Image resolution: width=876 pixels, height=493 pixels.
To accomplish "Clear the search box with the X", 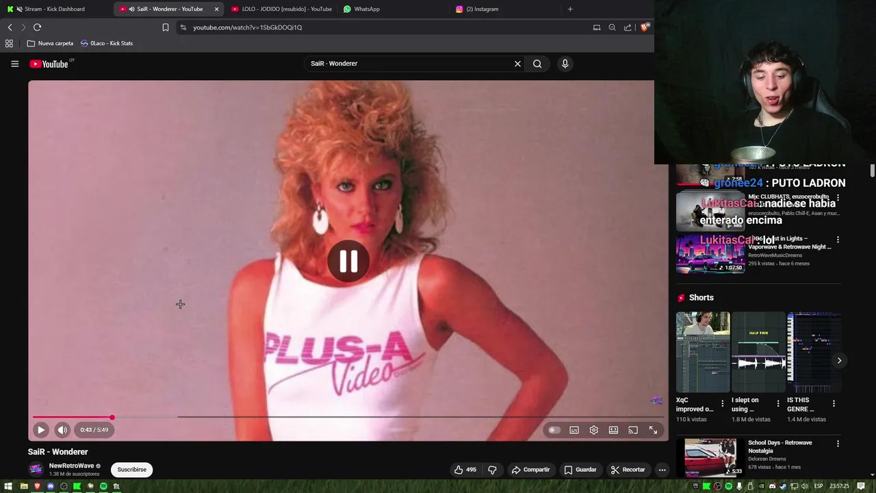I will 517,64.
